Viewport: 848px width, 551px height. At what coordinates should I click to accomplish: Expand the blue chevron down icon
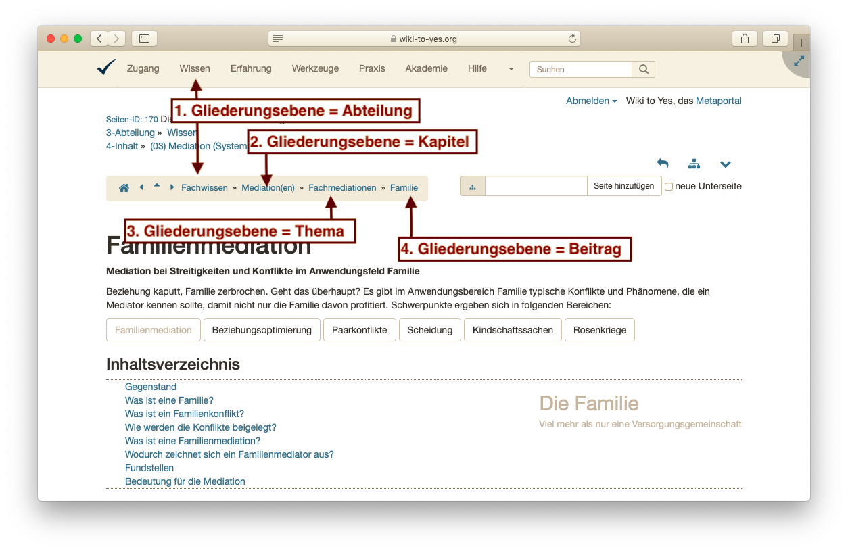pyautogui.click(x=726, y=164)
